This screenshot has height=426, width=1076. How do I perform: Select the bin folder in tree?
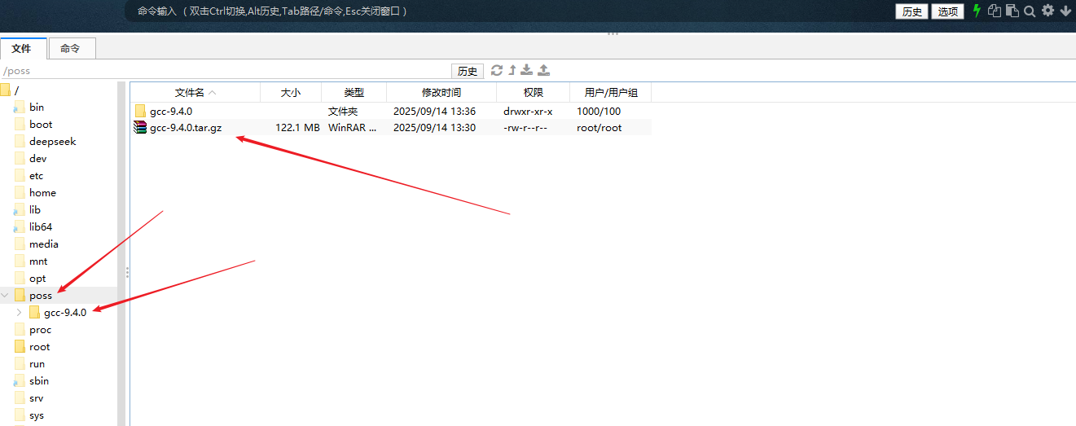click(37, 107)
